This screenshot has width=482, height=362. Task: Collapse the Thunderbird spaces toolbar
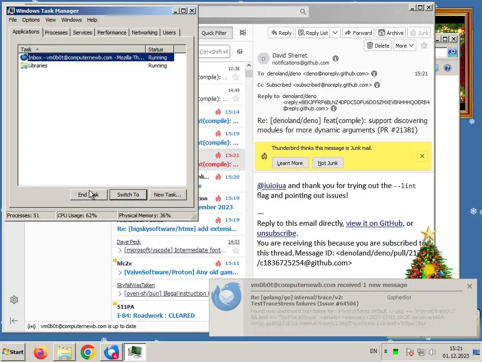click(x=14, y=321)
